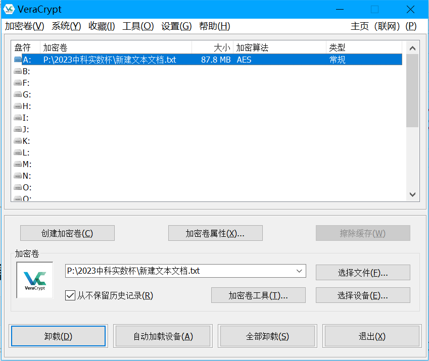Open the 设置(G) menu

point(176,26)
